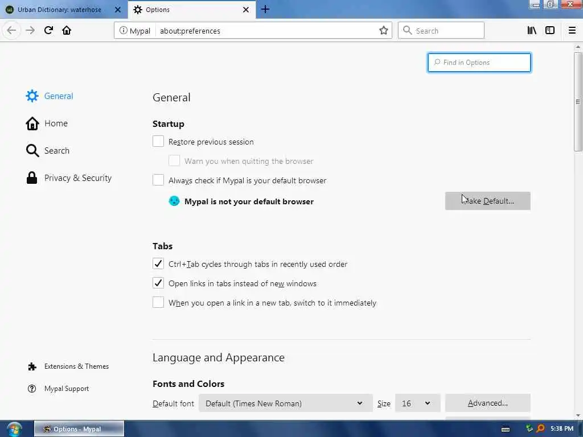Image resolution: width=583 pixels, height=437 pixels.
Task: Enable switch to new tab immediately
Action: [158, 302]
